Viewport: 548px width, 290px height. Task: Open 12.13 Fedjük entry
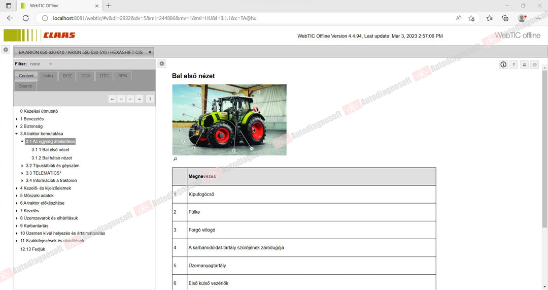(32, 249)
